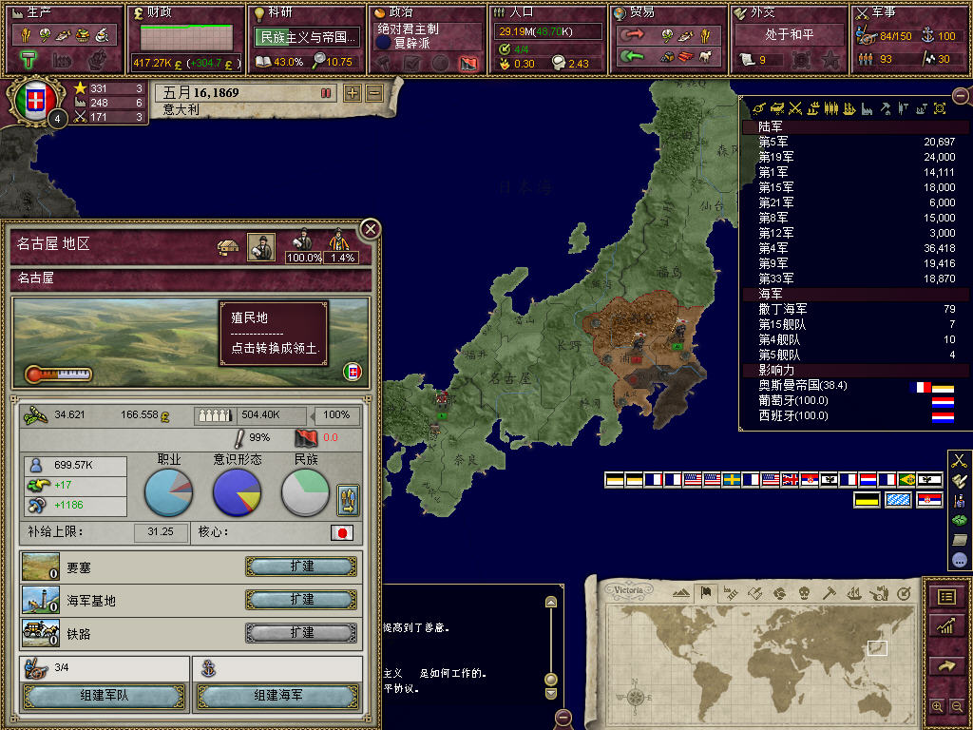Click the 组建军队 build army button
Viewport: 973px width, 730px height.
(104, 696)
